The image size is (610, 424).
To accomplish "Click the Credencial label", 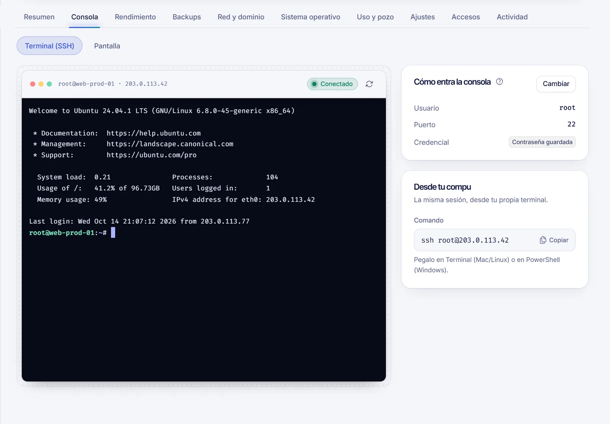I will (432, 142).
